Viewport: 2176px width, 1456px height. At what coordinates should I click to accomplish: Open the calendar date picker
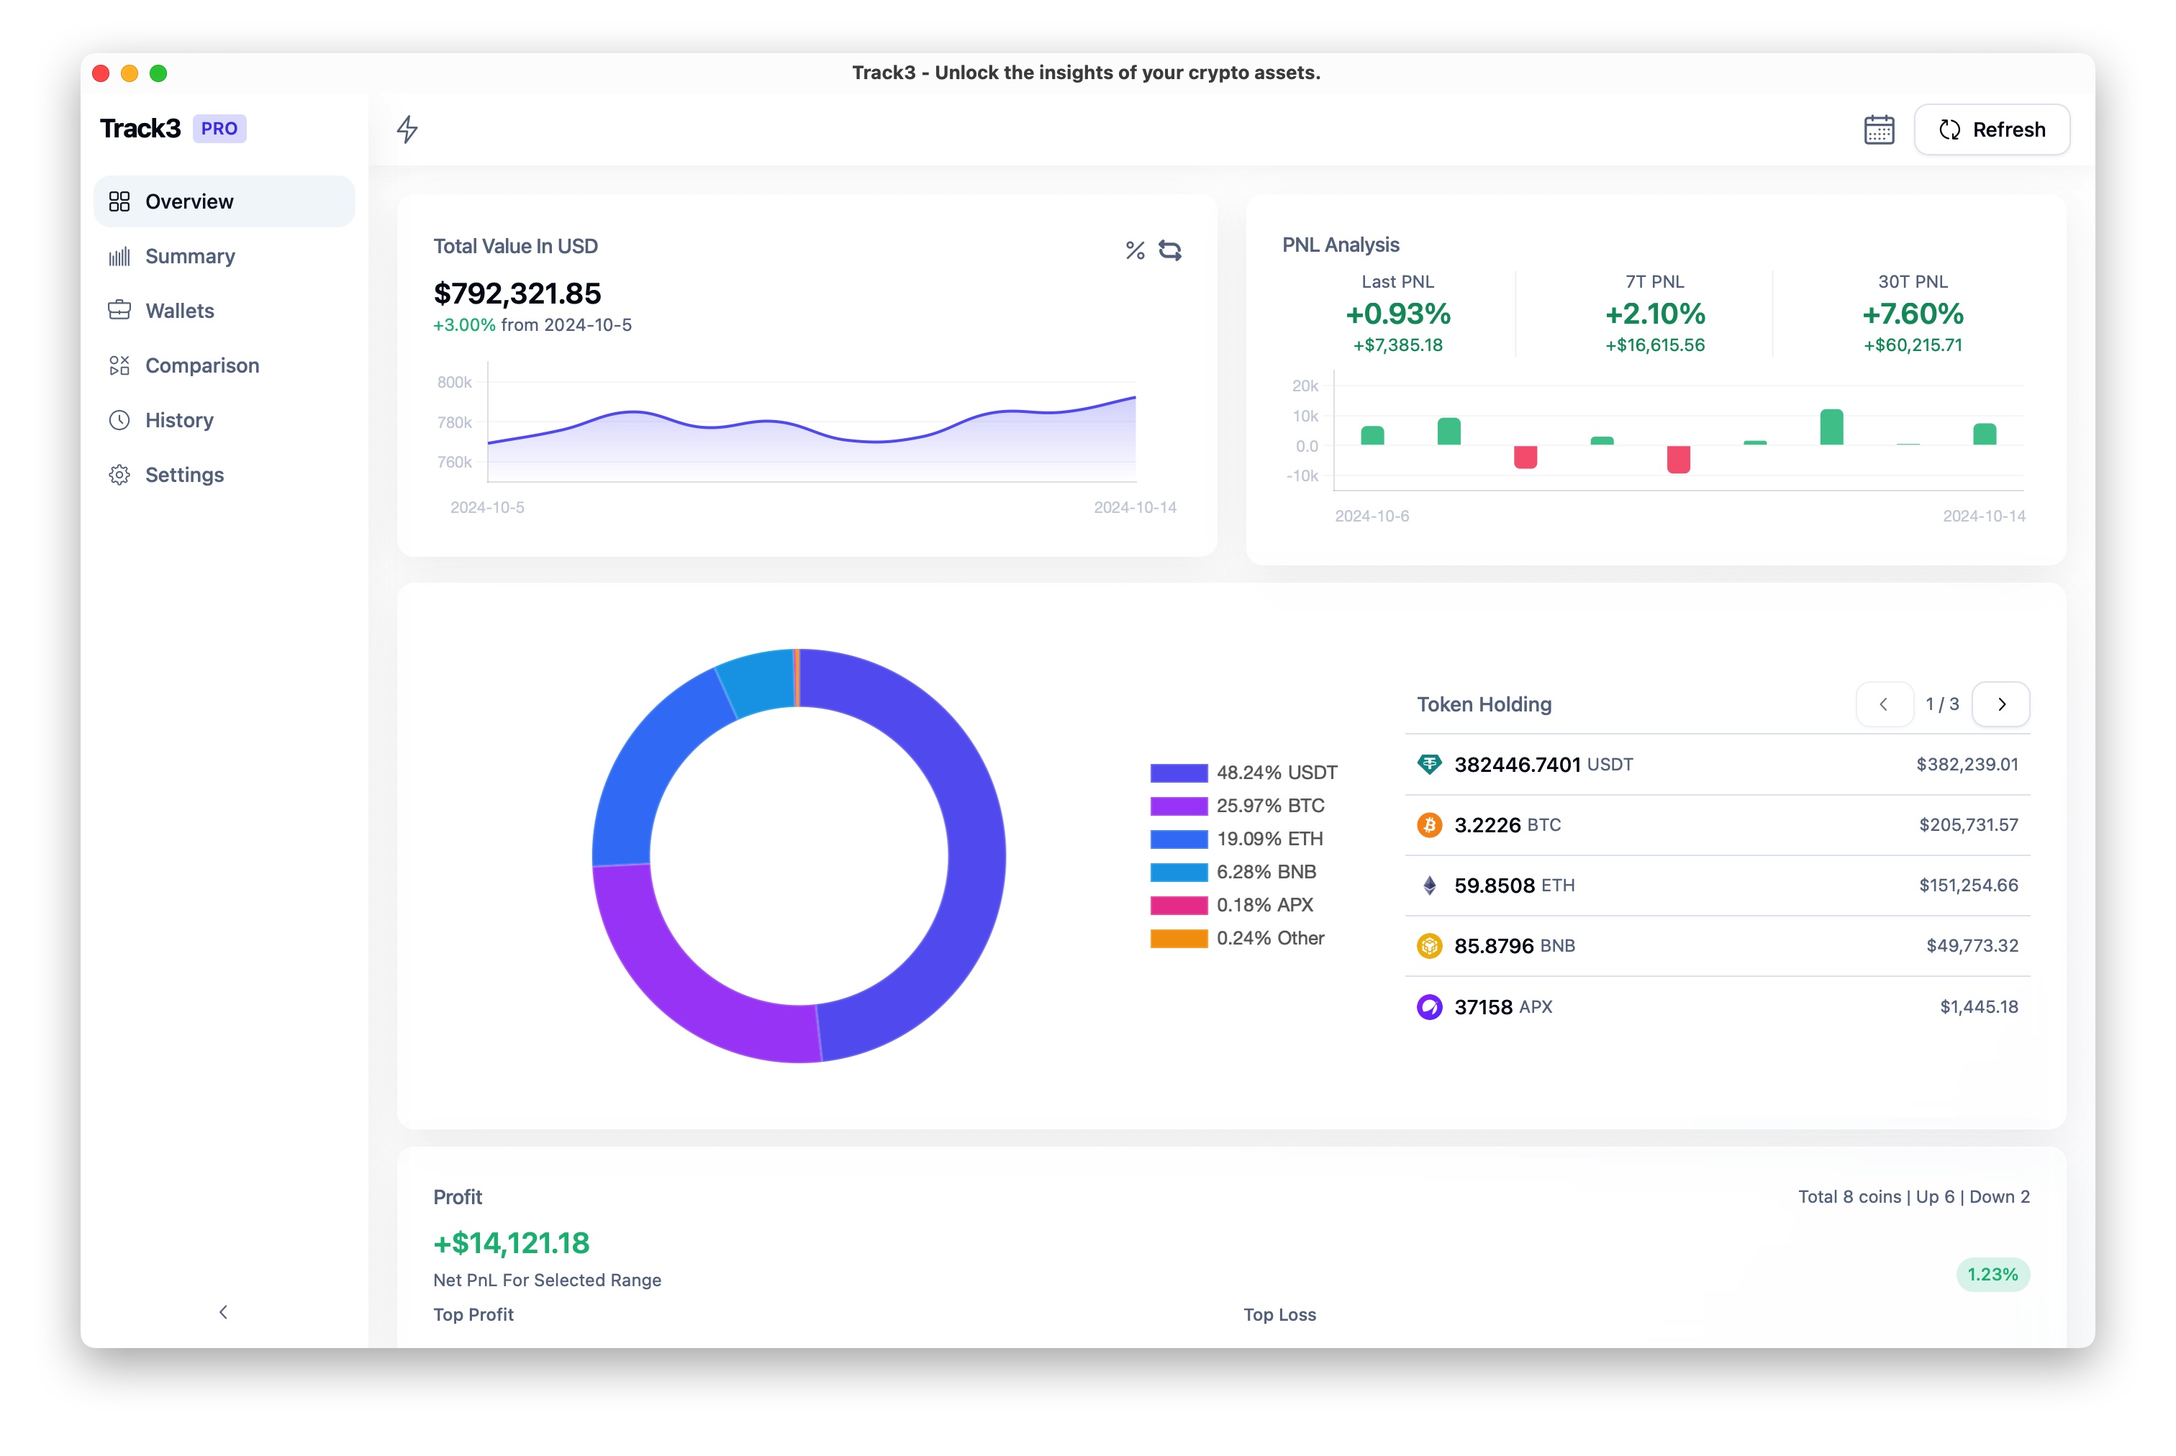1879,129
